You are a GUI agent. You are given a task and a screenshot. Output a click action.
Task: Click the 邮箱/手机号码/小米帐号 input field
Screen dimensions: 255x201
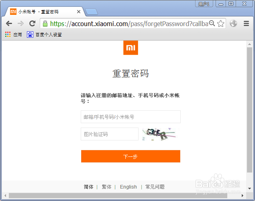(x=131, y=117)
